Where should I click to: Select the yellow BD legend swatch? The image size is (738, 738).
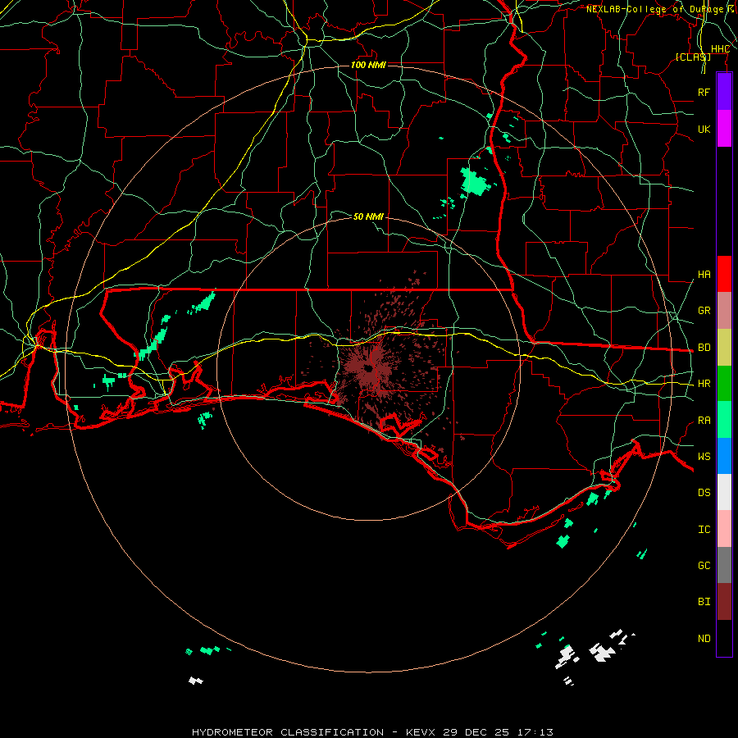(x=724, y=348)
